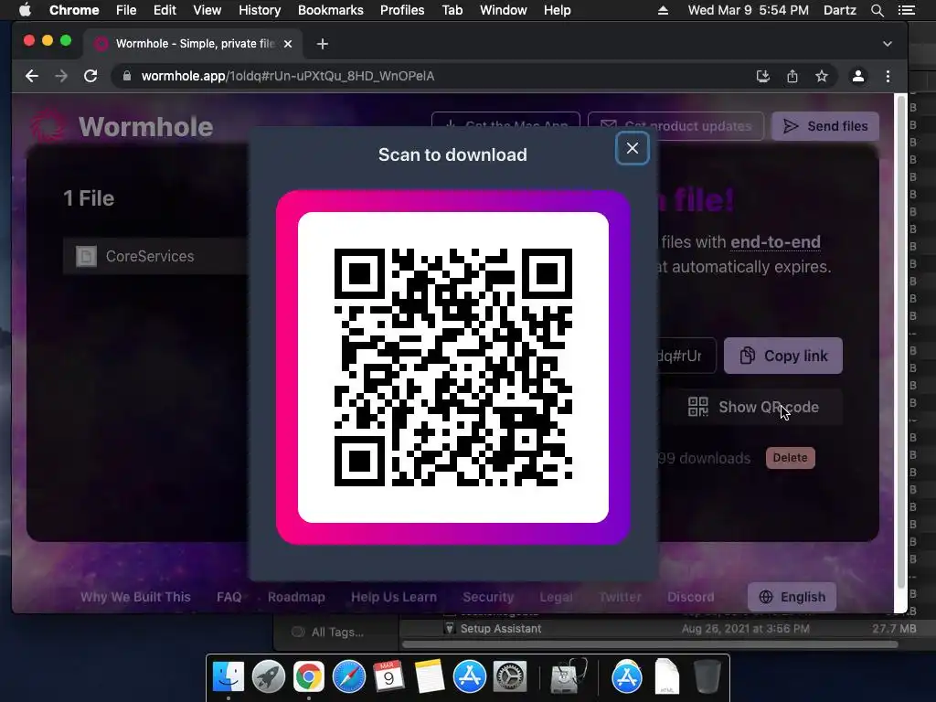The width and height of the screenshot is (936, 702).
Task: Open Finder from the Dock
Action: (x=229, y=676)
